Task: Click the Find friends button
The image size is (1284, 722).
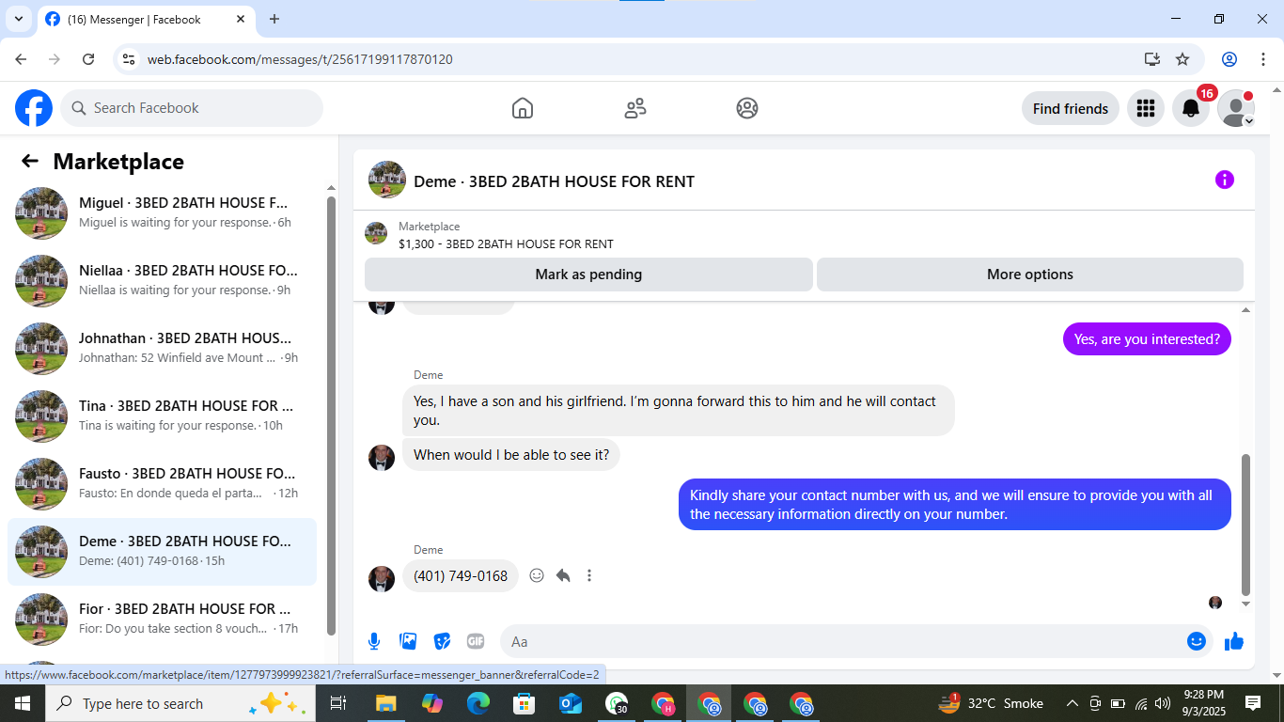Action: [x=1070, y=108]
